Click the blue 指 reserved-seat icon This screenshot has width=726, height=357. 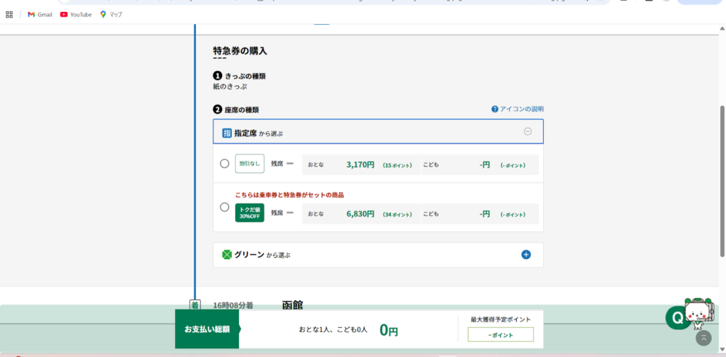click(x=227, y=133)
